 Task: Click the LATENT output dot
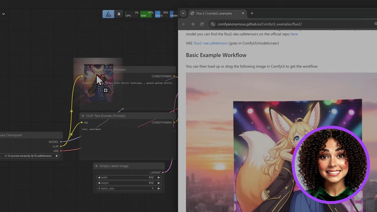tap(163, 172)
